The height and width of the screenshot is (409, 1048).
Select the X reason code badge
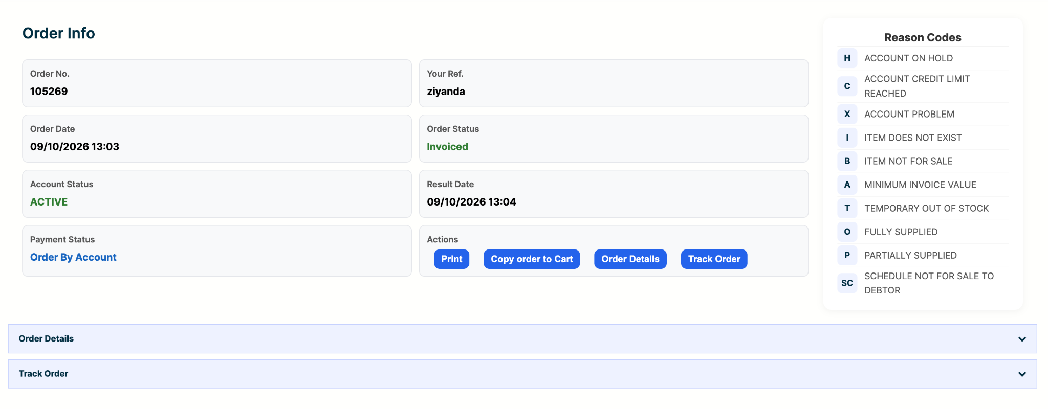click(x=847, y=114)
